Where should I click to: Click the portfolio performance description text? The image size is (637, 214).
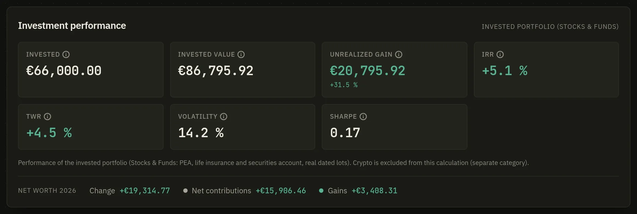[x=274, y=163]
